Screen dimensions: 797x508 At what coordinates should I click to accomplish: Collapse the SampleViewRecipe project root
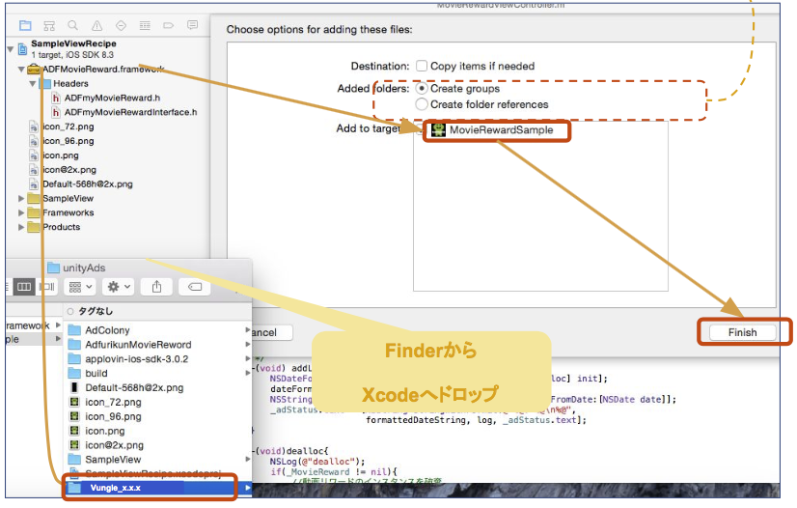coord(11,49)
